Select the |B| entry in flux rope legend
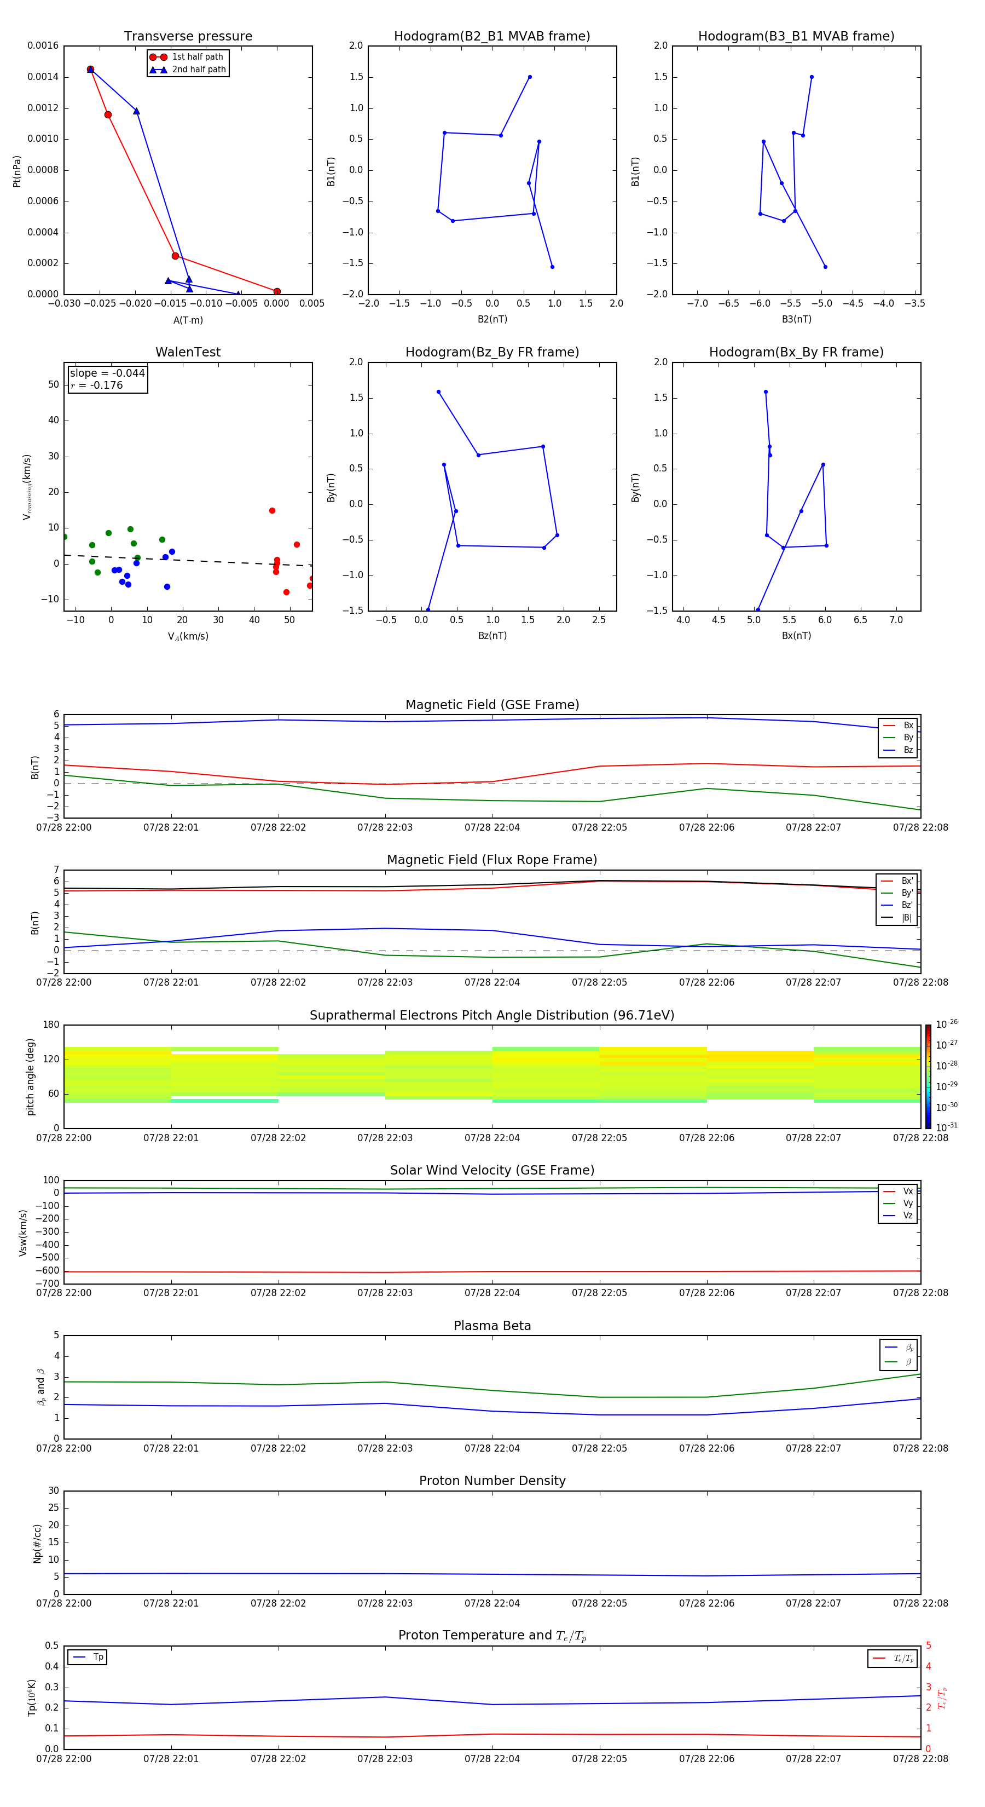 click(x=897, y=918)
